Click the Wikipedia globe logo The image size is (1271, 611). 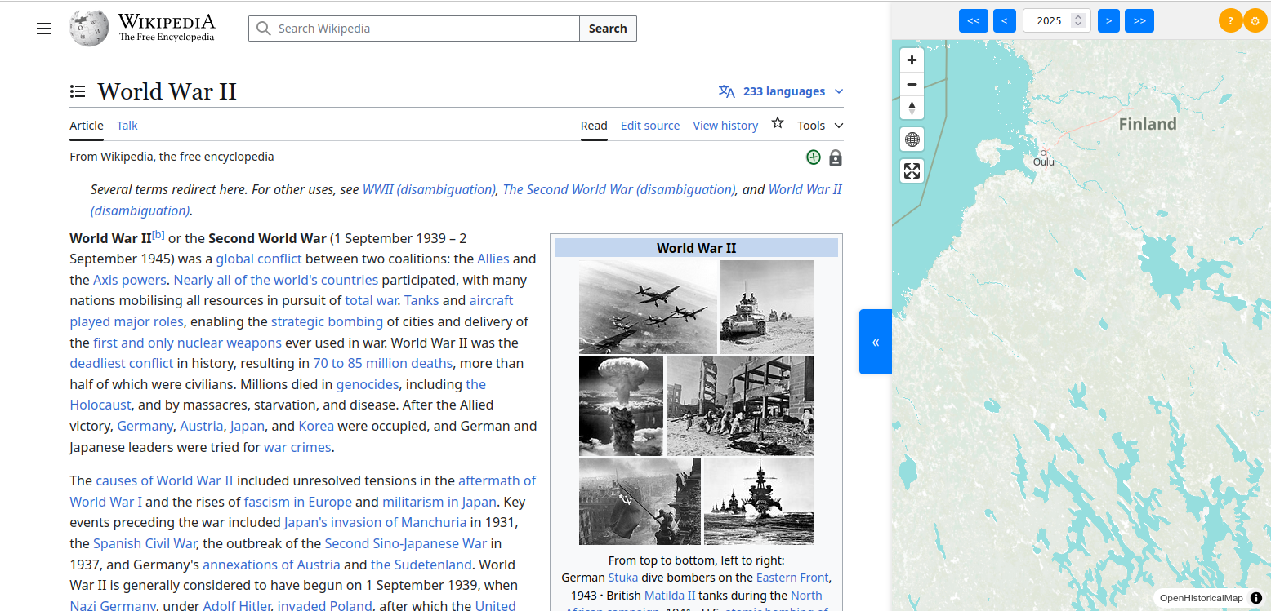(x=89, y=28)
